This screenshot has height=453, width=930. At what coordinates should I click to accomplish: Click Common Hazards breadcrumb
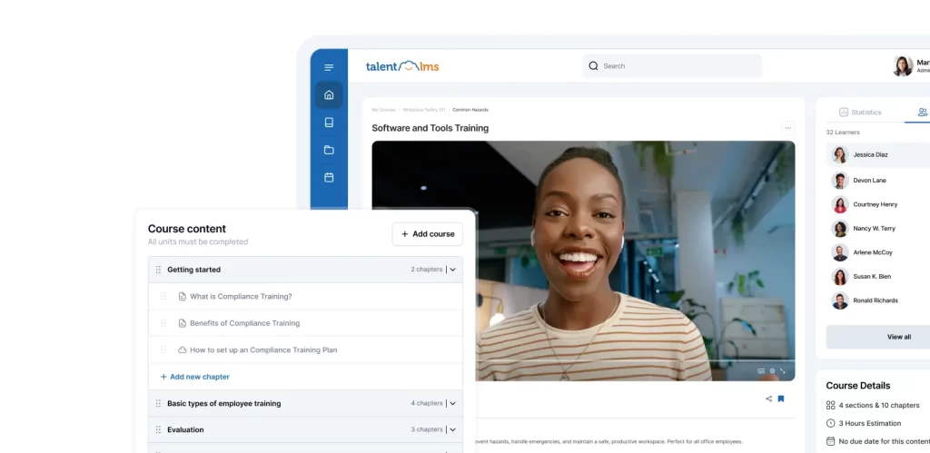click(x=470, y=110)
